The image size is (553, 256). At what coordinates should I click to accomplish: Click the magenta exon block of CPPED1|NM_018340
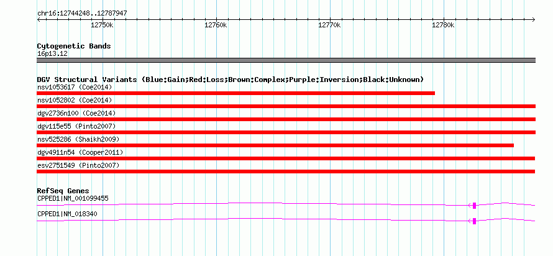(474, 221)
